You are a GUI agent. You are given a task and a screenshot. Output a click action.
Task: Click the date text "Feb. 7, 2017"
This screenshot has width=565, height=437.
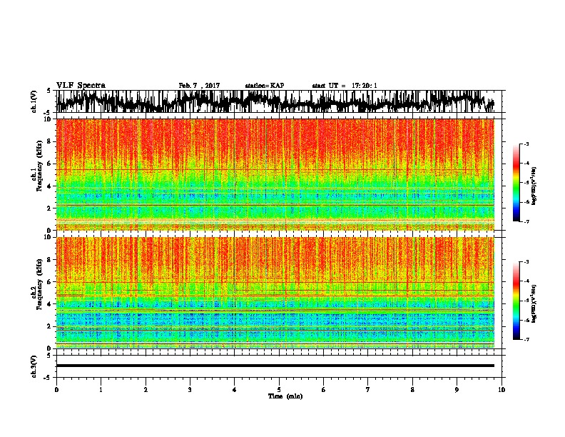coord(199,86)
